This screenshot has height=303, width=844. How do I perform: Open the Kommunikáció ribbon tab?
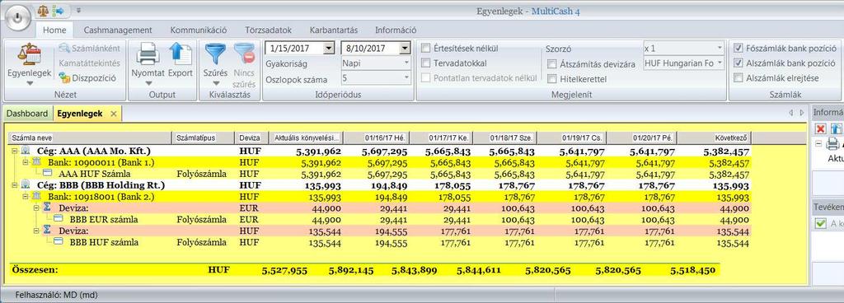pyautogui.click(x=199, y=30)
